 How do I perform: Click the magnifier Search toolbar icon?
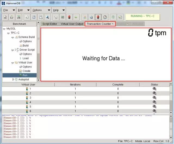click(x=47, y=17)
